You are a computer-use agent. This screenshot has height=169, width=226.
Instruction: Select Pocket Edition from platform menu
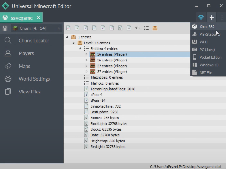pyautogui.click(x=208, y=57)
